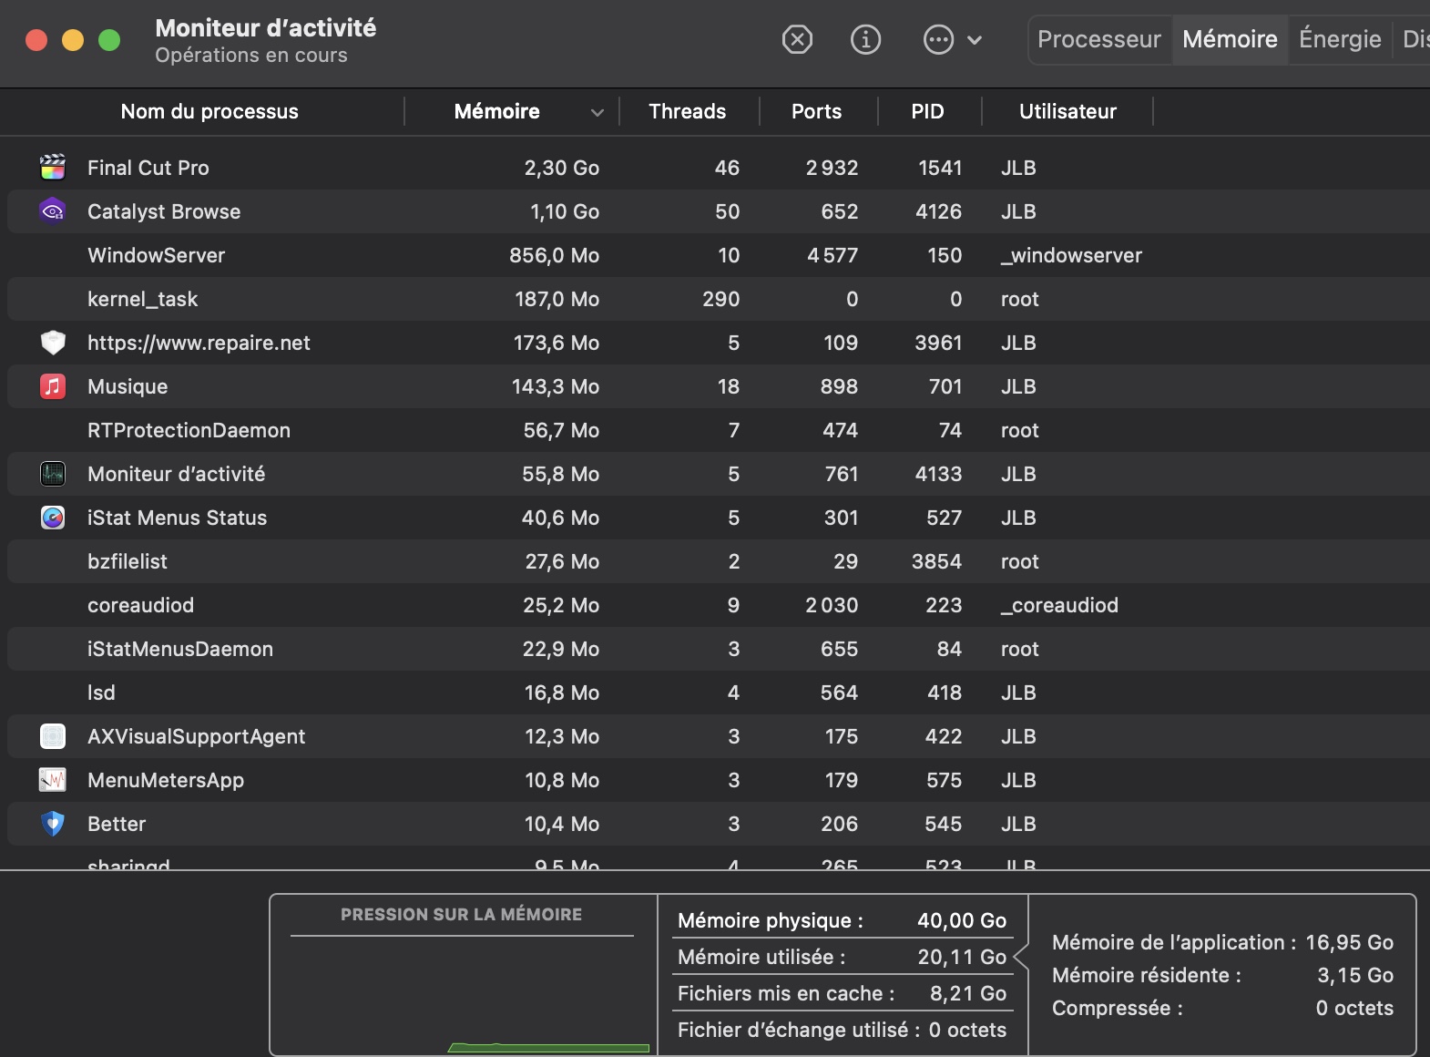Open the process info icon

865,39
